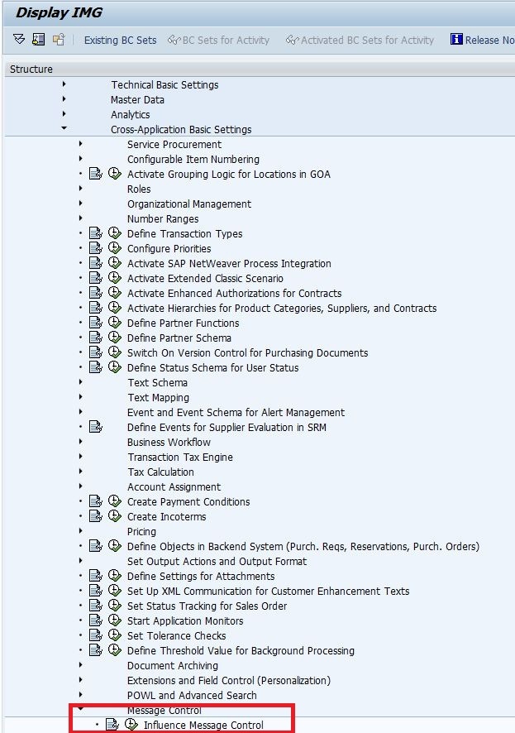Open documentation for Activate Enhanced Authorizations

(x=96, y=293)
